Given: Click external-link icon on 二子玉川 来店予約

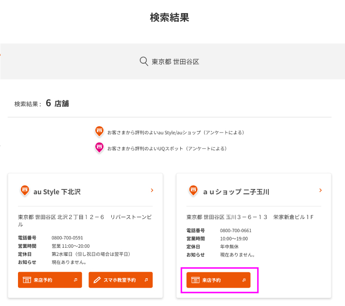Looking at the screenshot, I should tap(244, 280).
